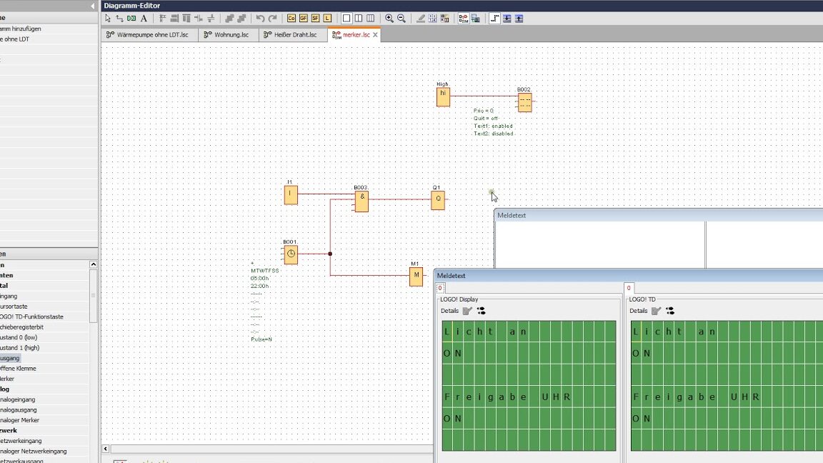
Task: Toggle the three-window split view layout
Action: (x=371, y=19)
